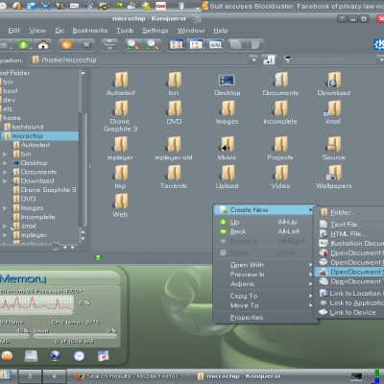
Task: Create a new Text File from submenu
Action: [349, 224]
